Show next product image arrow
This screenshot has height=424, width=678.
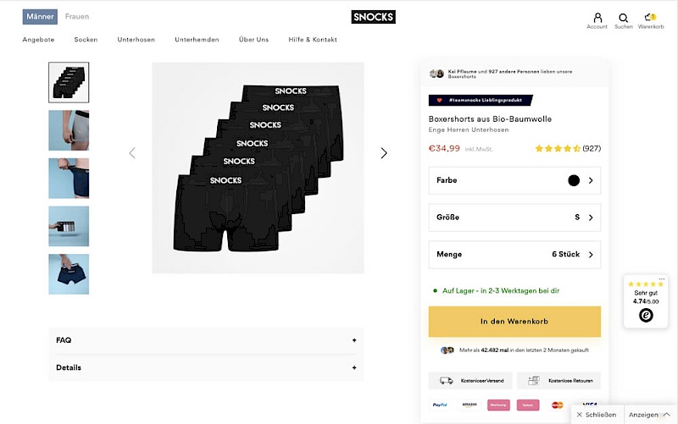tap(383, 153)
